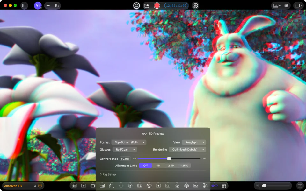The height and width of the screenshot is (191, 306).
Task: Click the Format label
Action: [x=105, y=142]
